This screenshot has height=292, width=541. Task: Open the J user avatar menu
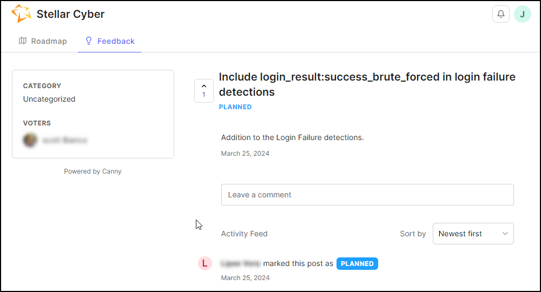523,14
